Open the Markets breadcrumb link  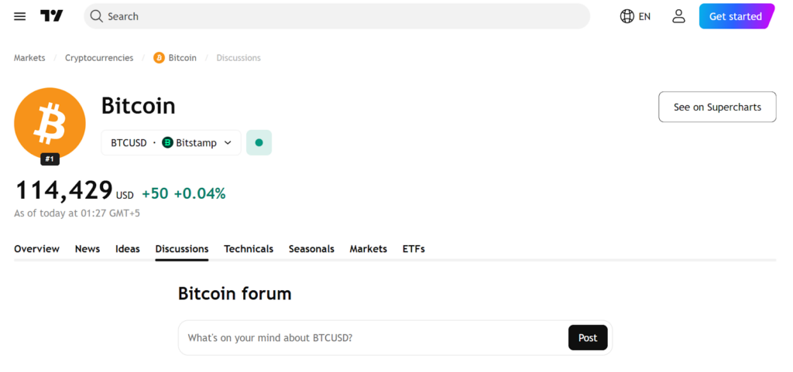coord(29,58)
